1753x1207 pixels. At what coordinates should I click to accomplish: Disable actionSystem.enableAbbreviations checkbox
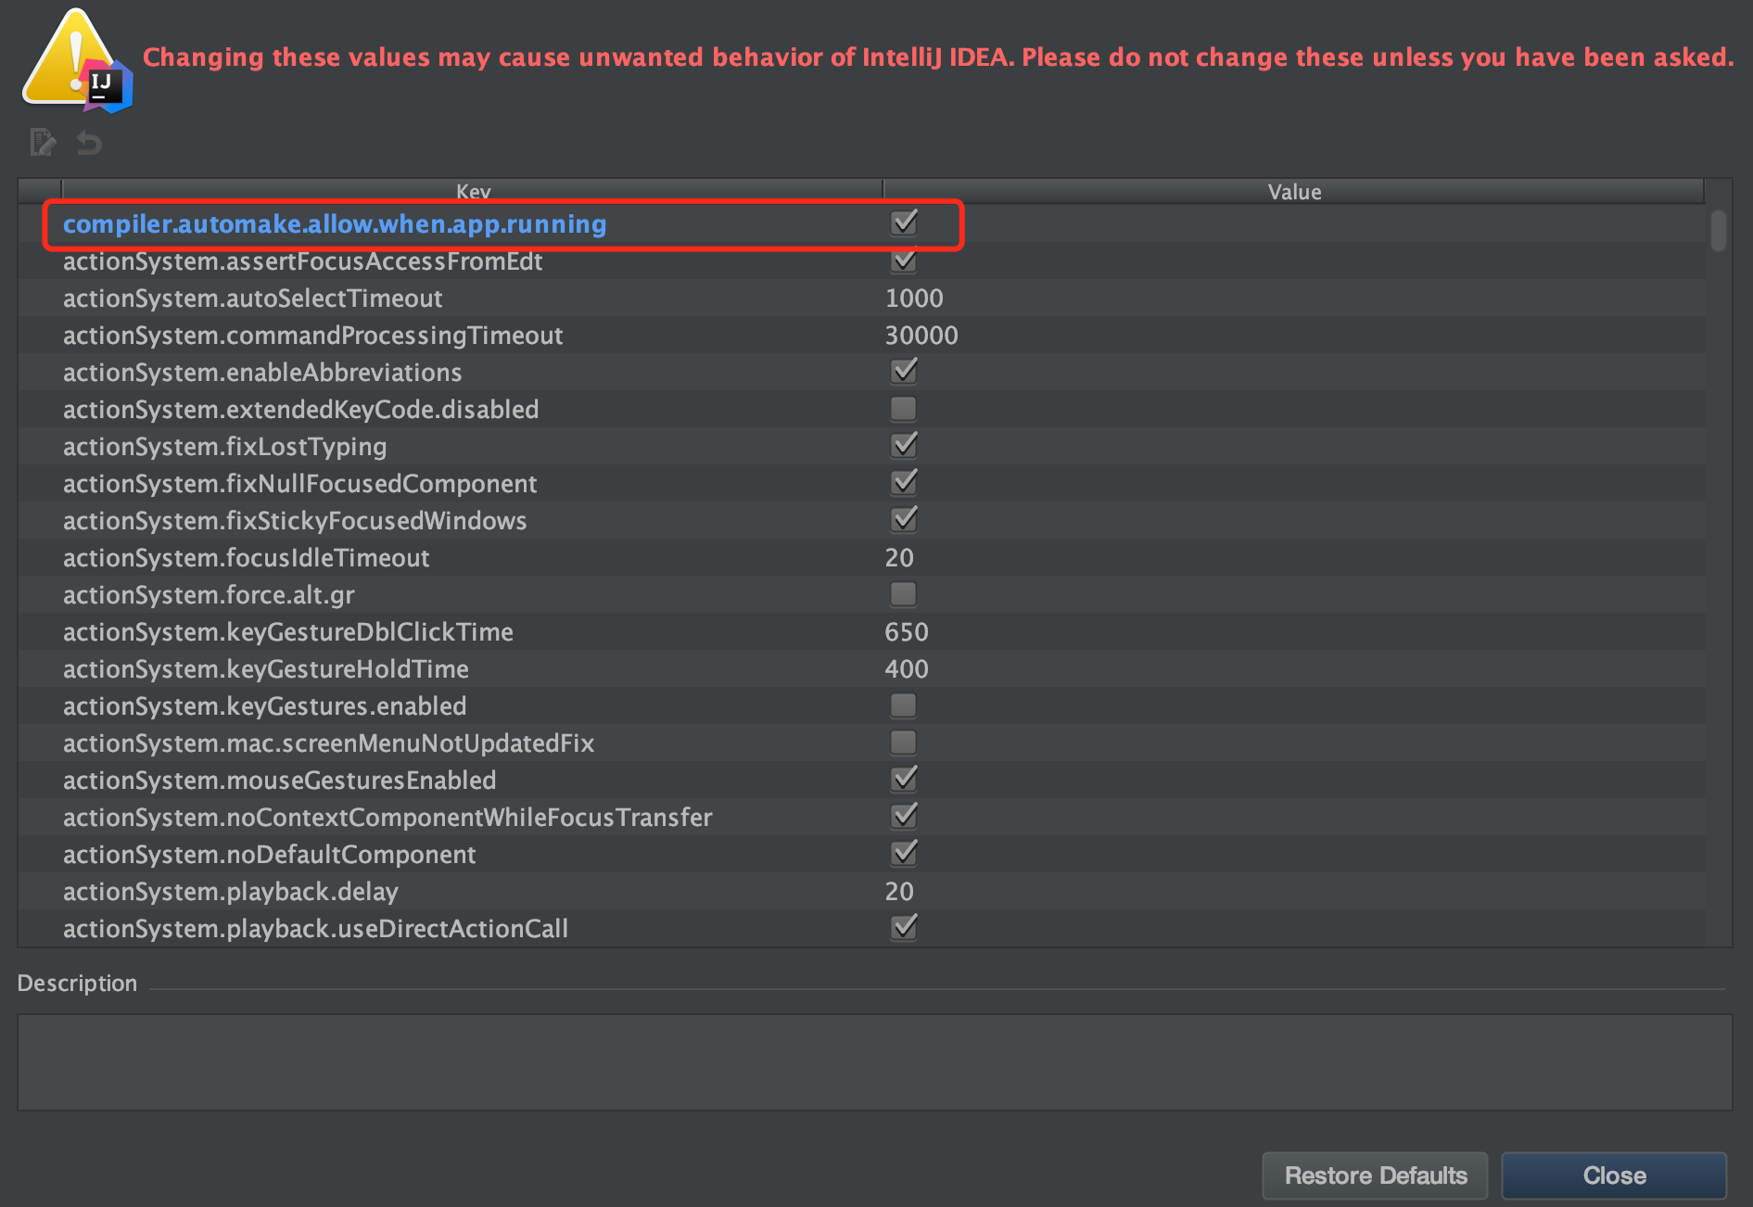[904, 372]
